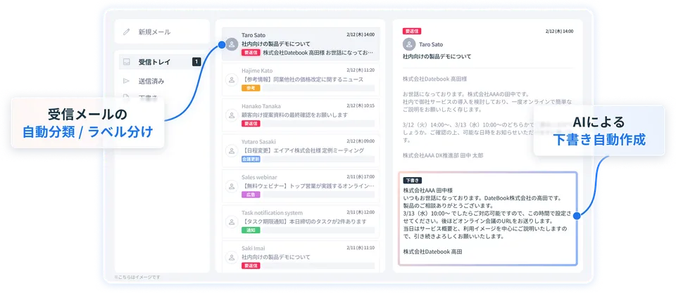The image size is (676, 293).
Task: Click the 要返信 tag on Saki Imai's mail
Action: (251, 266)
